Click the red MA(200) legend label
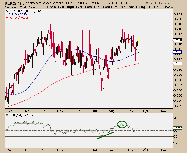 tap(18, 18)
